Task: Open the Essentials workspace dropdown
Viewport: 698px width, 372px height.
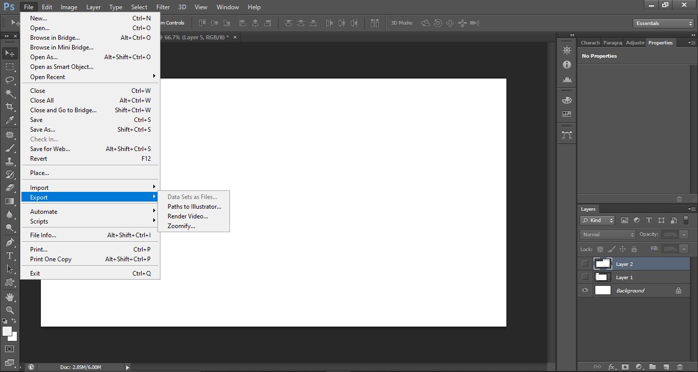Action: [663, 23]
